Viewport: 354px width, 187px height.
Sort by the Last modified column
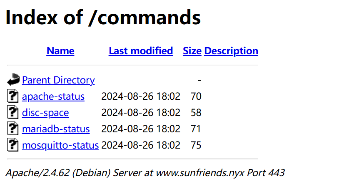pos(141,51)
